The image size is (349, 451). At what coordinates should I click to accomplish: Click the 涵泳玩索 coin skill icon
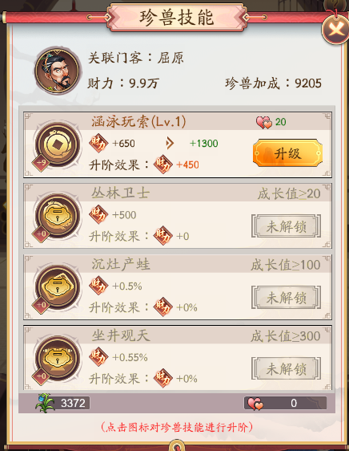(x=58, y=145)
